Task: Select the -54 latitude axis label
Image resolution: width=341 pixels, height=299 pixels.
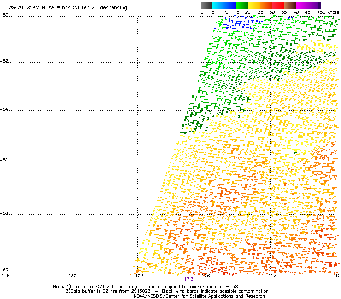Action: click(x=4, y=109)
